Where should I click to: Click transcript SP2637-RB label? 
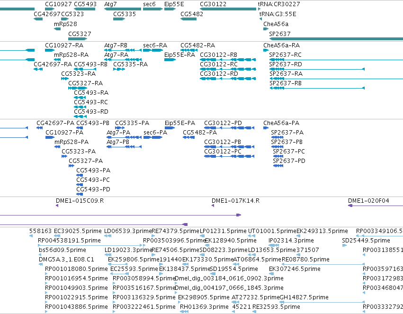[286, 83]
